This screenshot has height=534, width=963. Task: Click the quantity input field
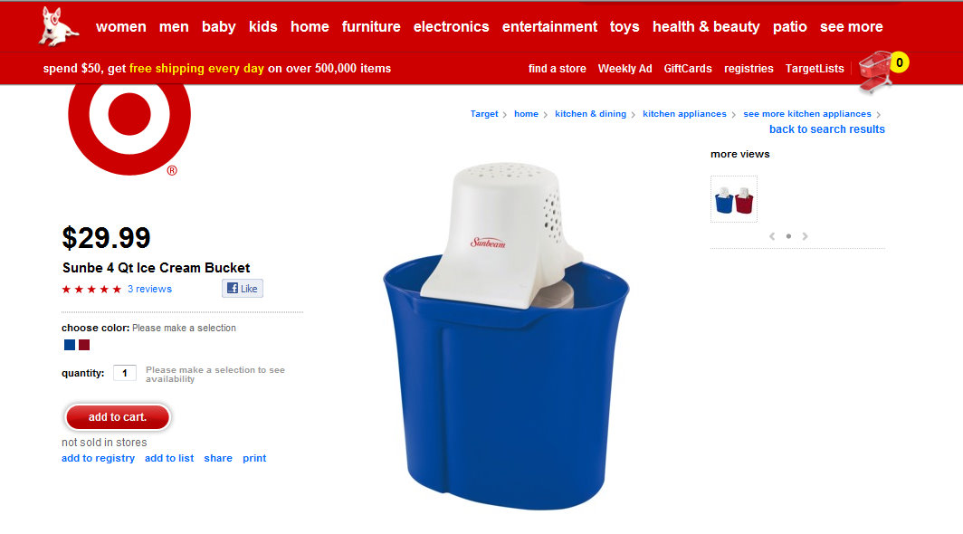click(125, 373)
